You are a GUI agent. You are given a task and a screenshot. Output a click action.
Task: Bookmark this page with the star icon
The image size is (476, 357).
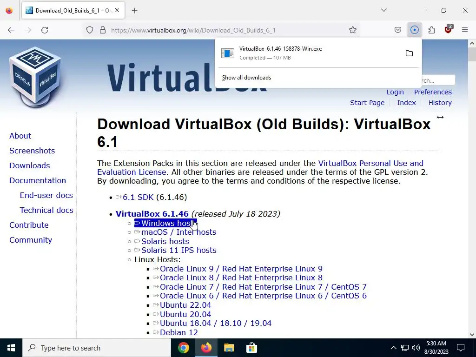coord(352,30)
